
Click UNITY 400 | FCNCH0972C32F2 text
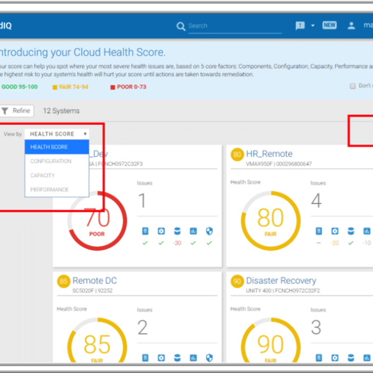[x=283, y=291]
